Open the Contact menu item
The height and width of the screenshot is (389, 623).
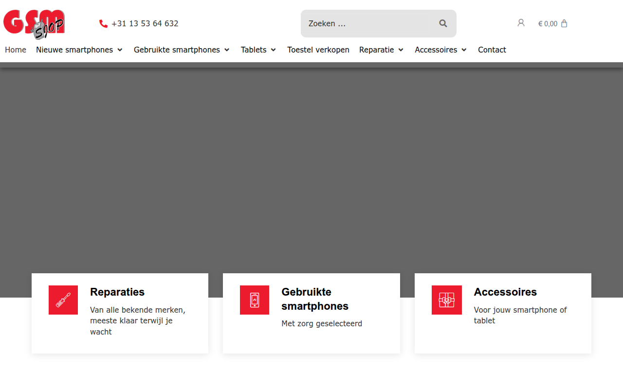(492, 50)
